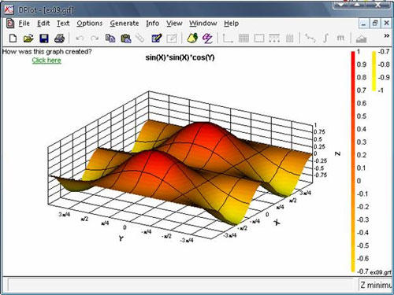Viewport: 394px width, 295px height.
Task: Click the Undo arrow icon
Action: [80, 39]
